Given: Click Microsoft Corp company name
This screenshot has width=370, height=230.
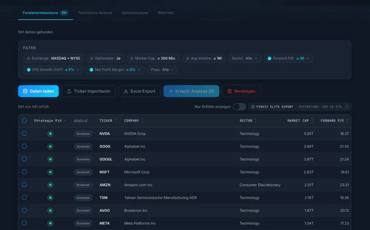Looking at the screenshot, I should coord(137,172).
